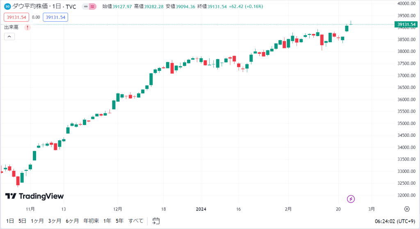This screenshot has height=229, width=420.
Task: Collapse the indicator legend with chevron
Action: click(9, 36)
